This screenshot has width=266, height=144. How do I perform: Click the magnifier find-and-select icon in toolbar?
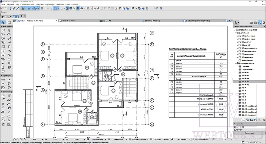pyautogui.click(x=98, y=8)
